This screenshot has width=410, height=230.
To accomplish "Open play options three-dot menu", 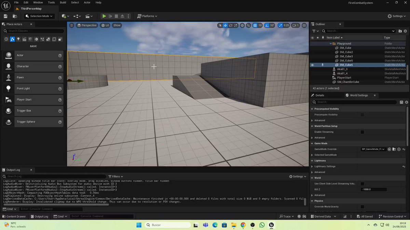I will point(128,16).
